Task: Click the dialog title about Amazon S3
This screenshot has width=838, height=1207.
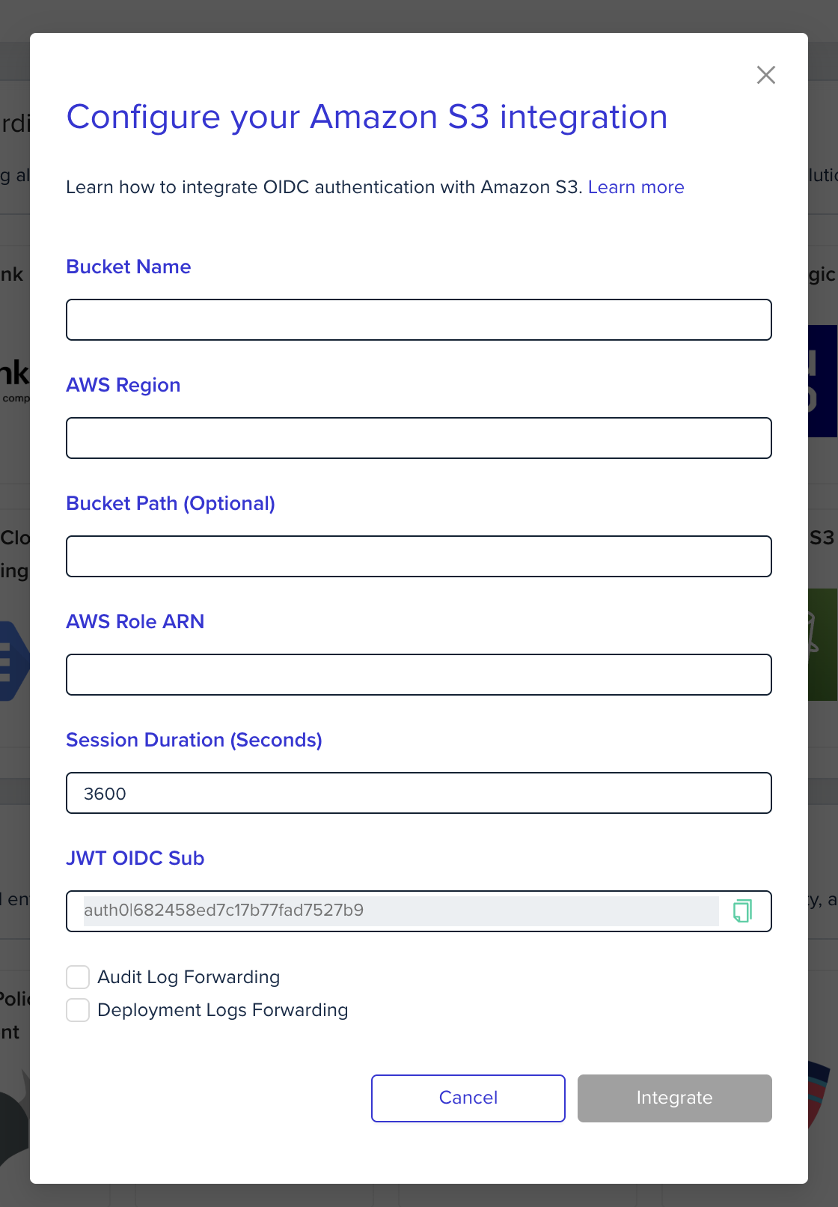Action: [x=367, y=118]
